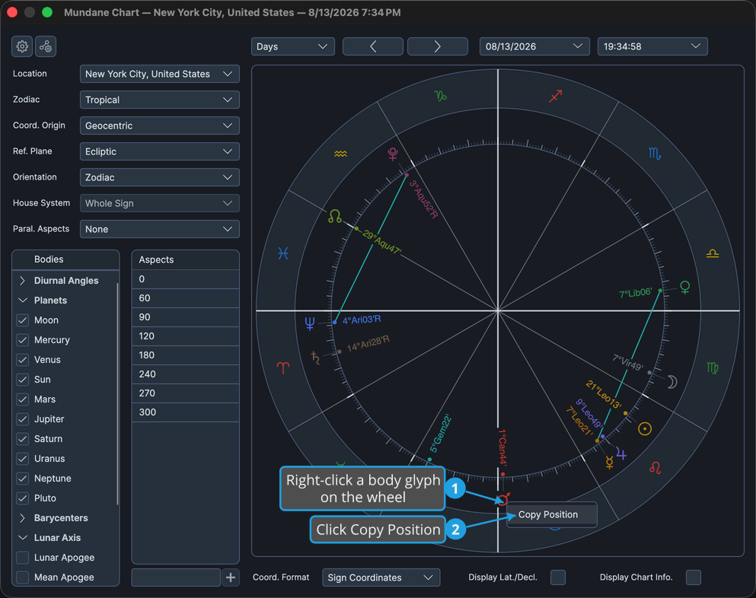Click the Sagittarius sign symbol
Viewport: 756px width, 598px height.
point(556,96)
